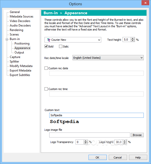Increase Logo Transparency with up arrow
The height and width of the screenshot is (164, 151).
[86, 141]
